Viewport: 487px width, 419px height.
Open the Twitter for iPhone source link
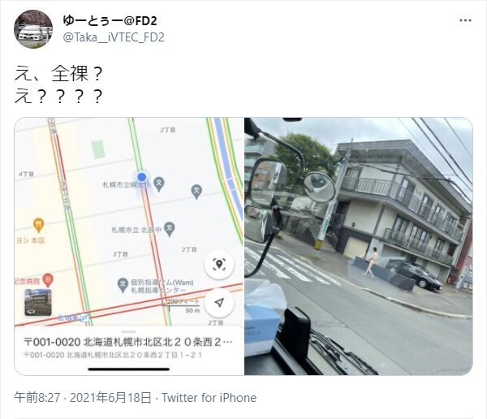[209, 398]
